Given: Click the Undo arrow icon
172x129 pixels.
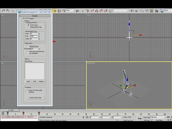Looking at the screenshot, I should [3, 11].
